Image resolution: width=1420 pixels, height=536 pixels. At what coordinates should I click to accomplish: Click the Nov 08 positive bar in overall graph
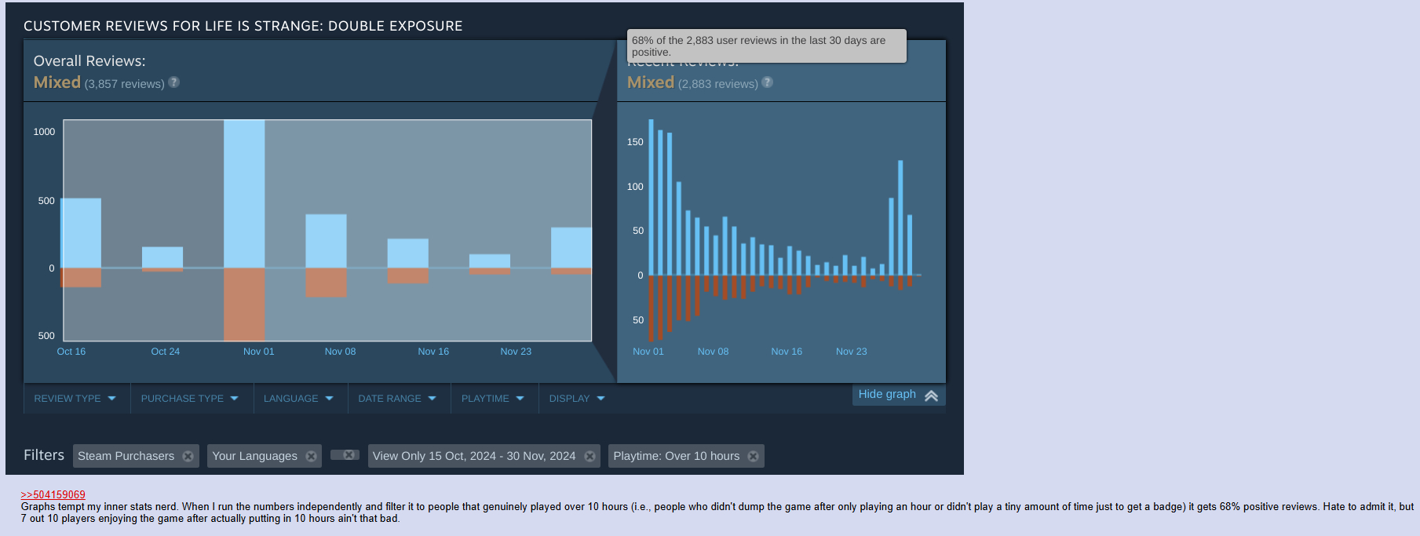(326, 241)
